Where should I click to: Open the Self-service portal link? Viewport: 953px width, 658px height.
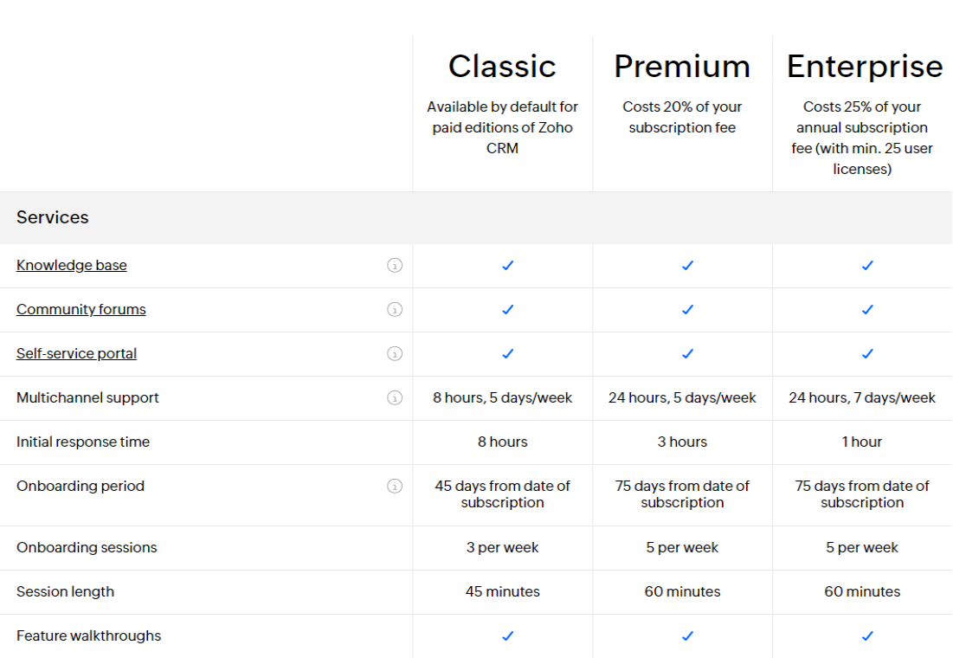click(x=76, y=353)
